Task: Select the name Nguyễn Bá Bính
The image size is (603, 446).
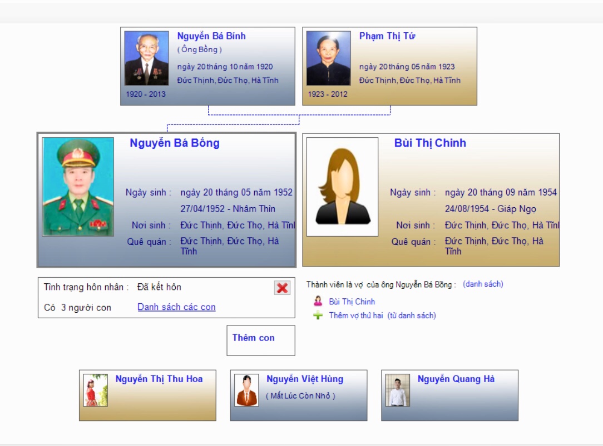Action: coord(211,36)
